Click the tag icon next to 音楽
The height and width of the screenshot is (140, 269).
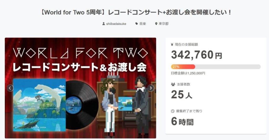pyautogui.click(x=137, y=24)
